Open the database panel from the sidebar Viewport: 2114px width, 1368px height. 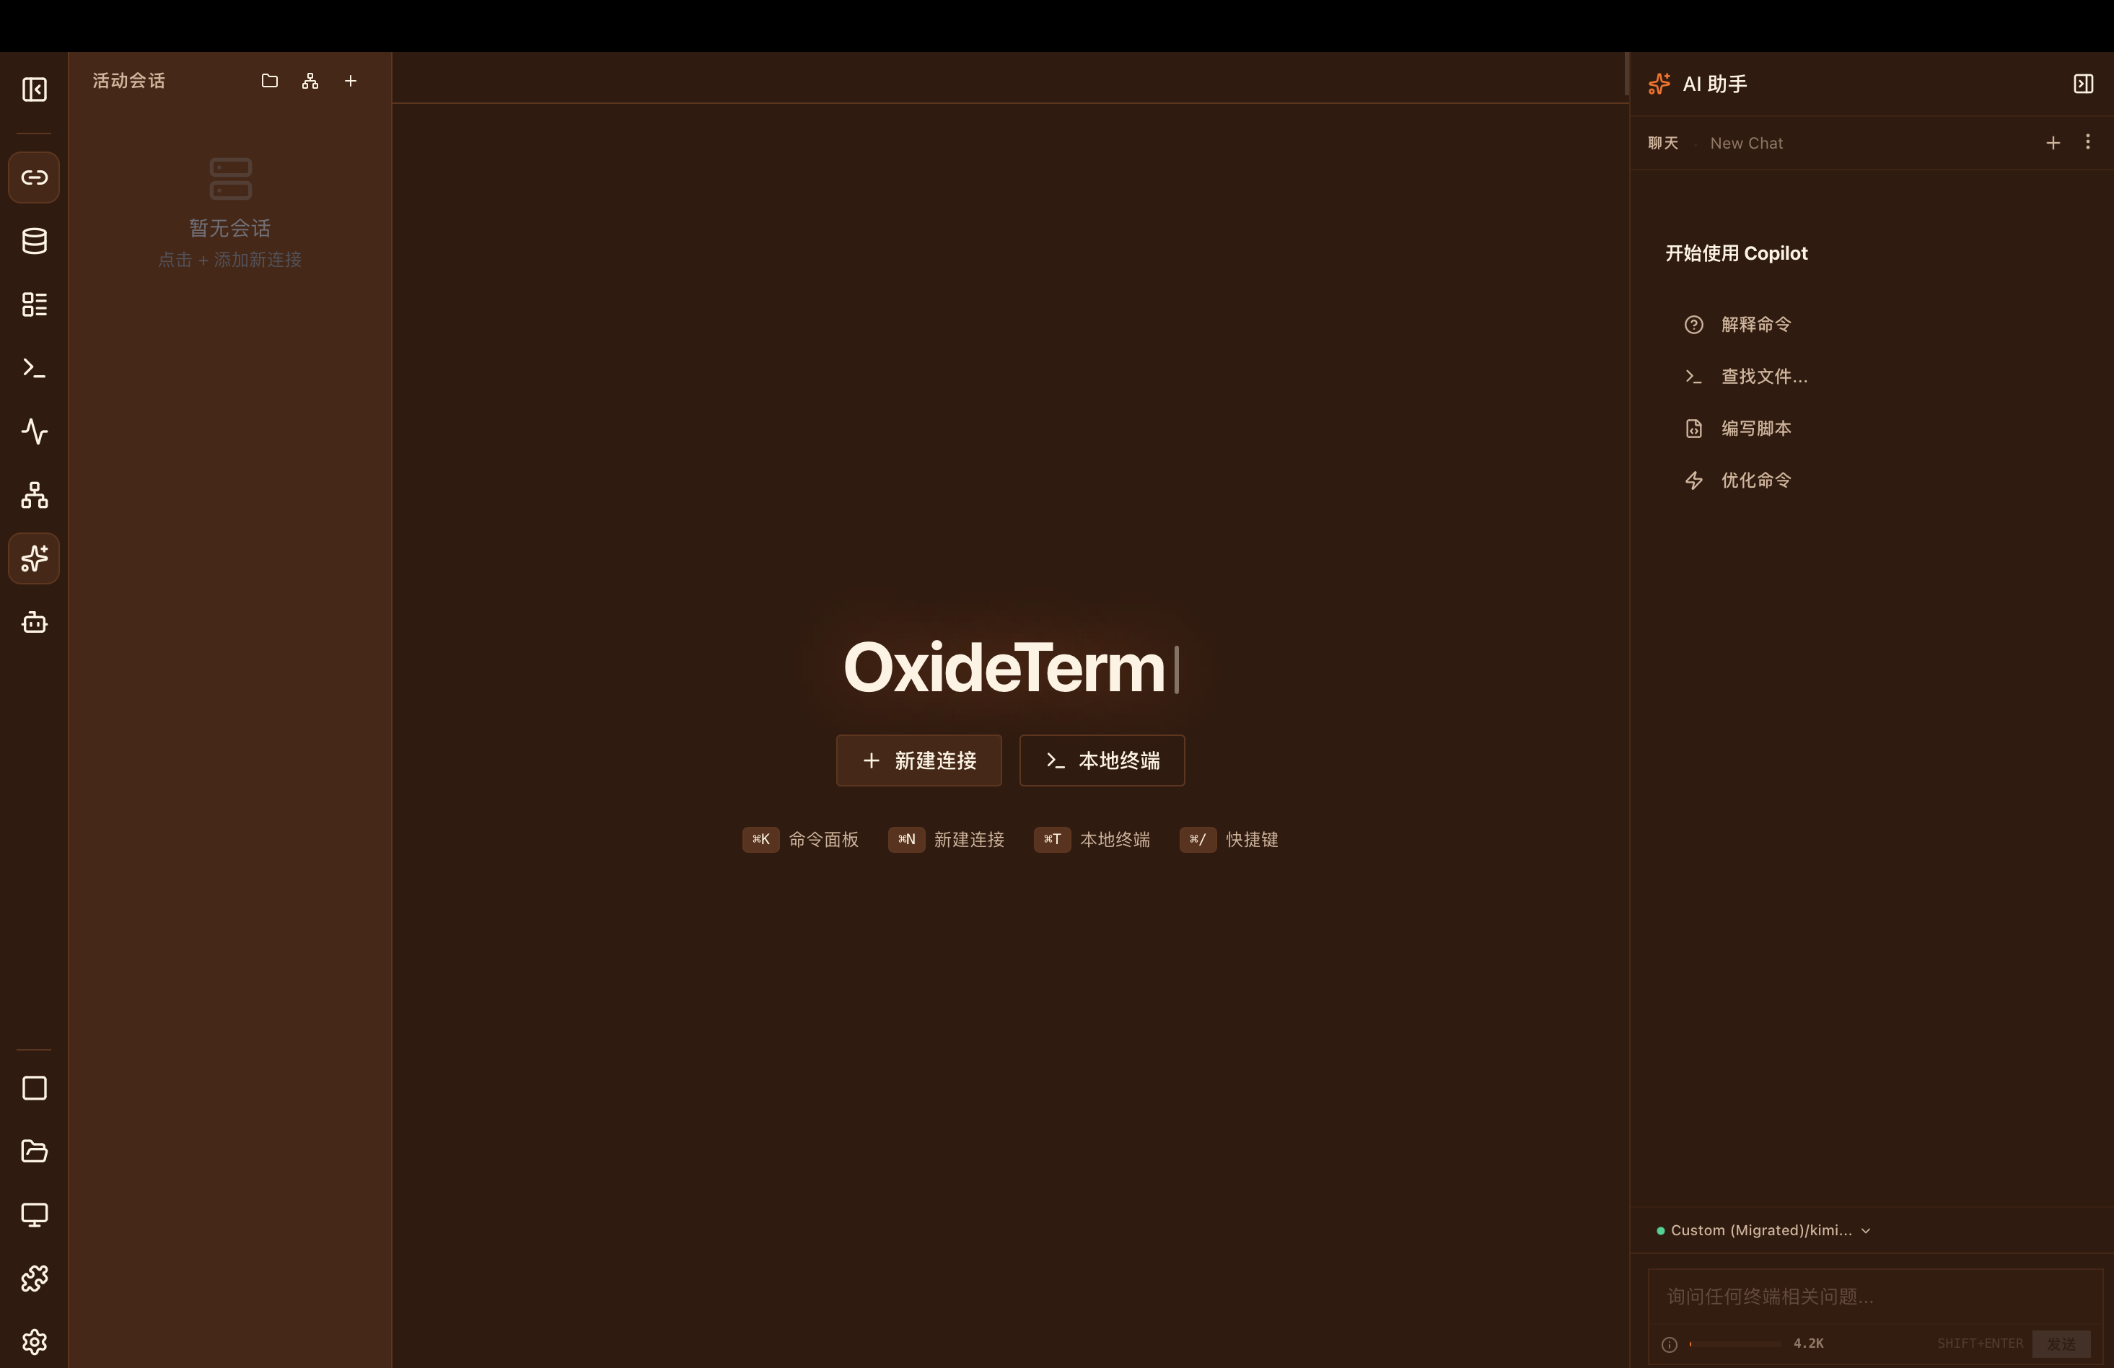click(34, 240)
